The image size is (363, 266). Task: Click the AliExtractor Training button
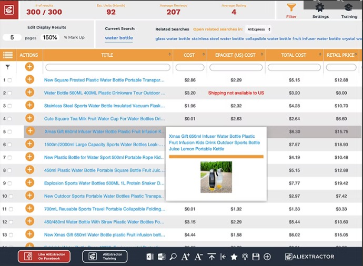coord(105,257)
